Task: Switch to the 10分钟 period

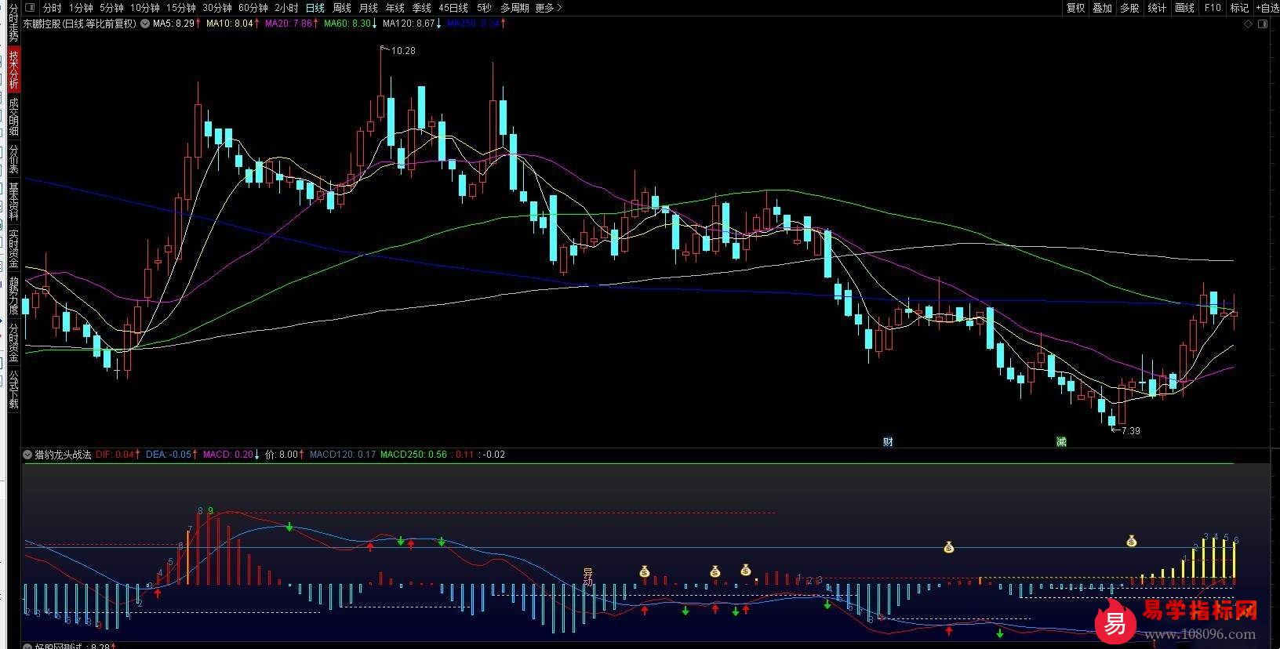Action: point(145,8)
